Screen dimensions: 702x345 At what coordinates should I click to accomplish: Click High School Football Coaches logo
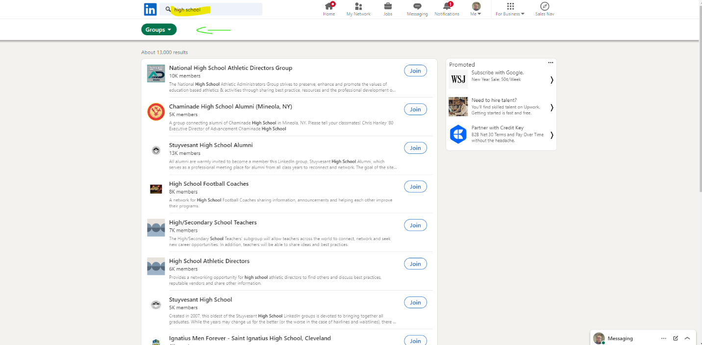tap(156, 189)
